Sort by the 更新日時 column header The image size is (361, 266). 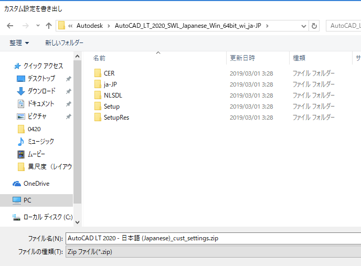click(x=242, y=58)
